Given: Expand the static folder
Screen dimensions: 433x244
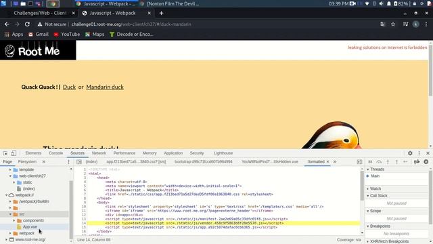Looking at the screenshot, I should tap(14, 182).
